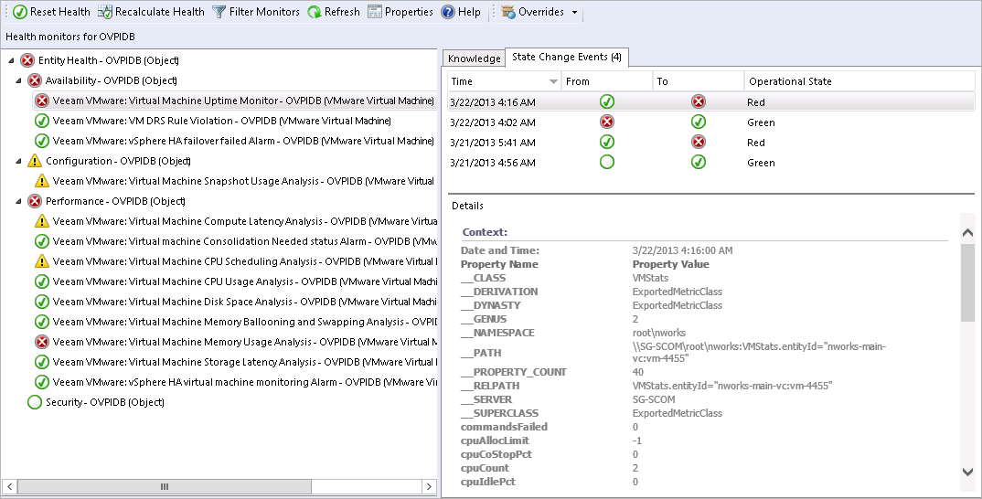The image size is (982, 499).
Task: Switch to the Knowledge tab
Action: (x=475, y=58)
